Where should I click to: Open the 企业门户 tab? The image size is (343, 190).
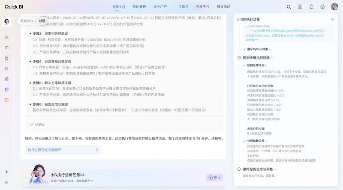[x=160, y=7]
